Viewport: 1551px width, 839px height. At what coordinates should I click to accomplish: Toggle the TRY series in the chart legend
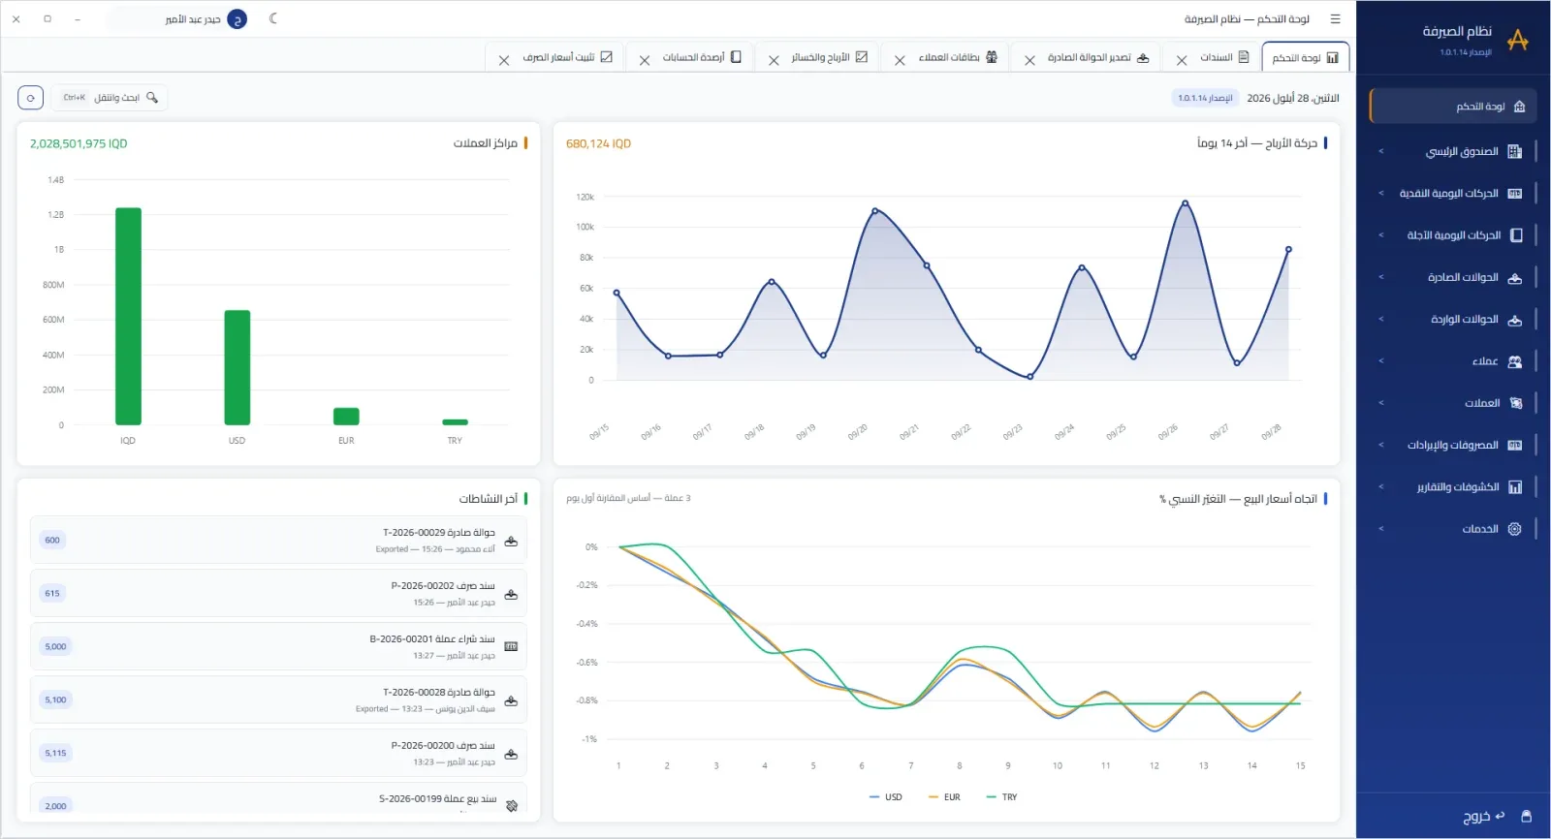1001,797
